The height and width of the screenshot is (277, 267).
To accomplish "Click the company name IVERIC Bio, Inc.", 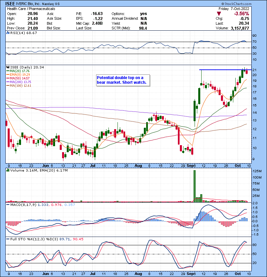I will pos(28,4).
